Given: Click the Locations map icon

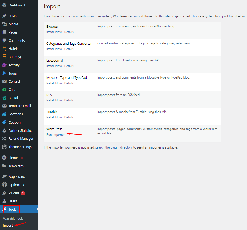Looking at the screenshot, I should point(5,114).
